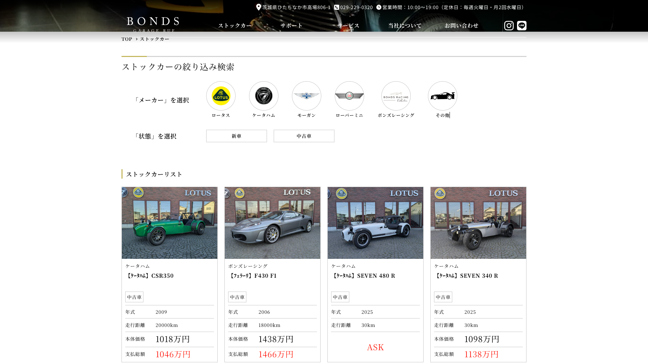Click the BONDS Garage Rue logo
The height and width of the screenshot is (364, 648).
pyautogui.click(x=153, y=24)
